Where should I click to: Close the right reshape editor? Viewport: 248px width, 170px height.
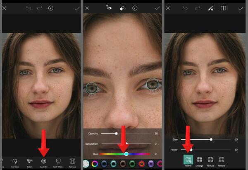tap(168, 8)
